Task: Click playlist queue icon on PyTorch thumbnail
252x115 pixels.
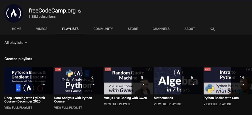Action: [x=43, y=83]
